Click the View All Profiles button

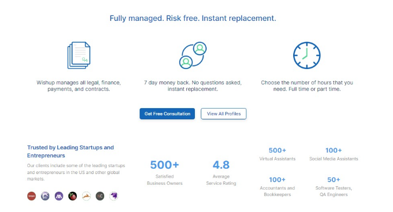coord(223,113)
